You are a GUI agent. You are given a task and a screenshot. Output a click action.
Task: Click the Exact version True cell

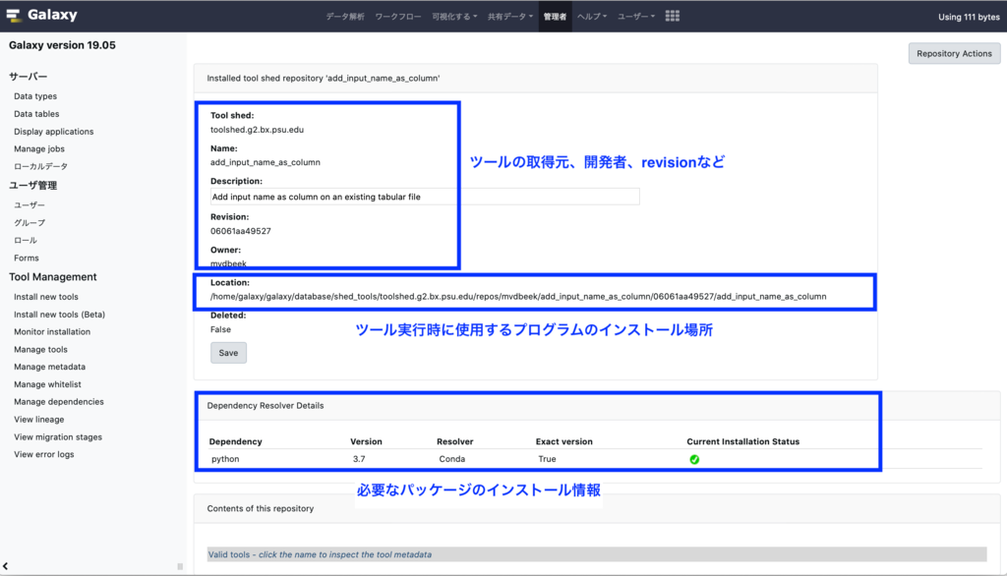tap(547, 459)
